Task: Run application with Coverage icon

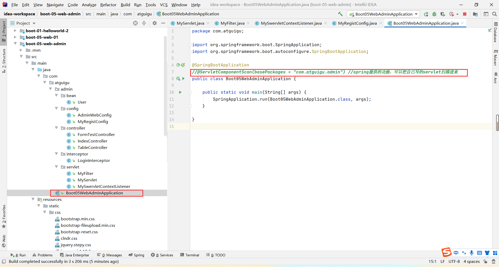Action: (443, 14)
